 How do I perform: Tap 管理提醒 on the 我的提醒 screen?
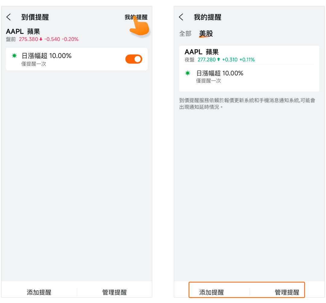[x=287, y=292]
